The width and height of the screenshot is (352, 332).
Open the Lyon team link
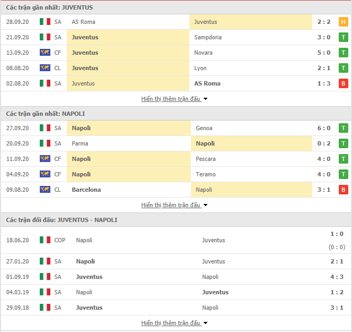200,68
